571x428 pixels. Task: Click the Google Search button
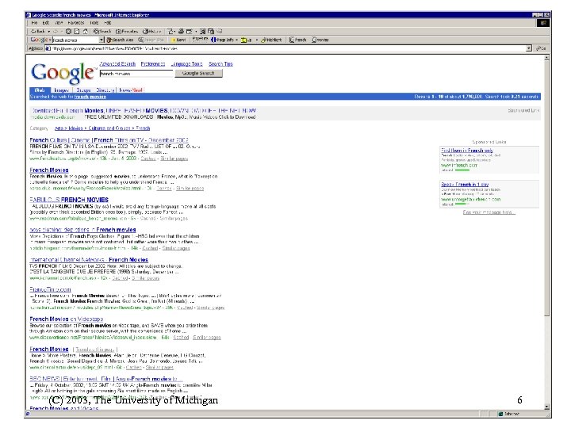tap(198, 74)
